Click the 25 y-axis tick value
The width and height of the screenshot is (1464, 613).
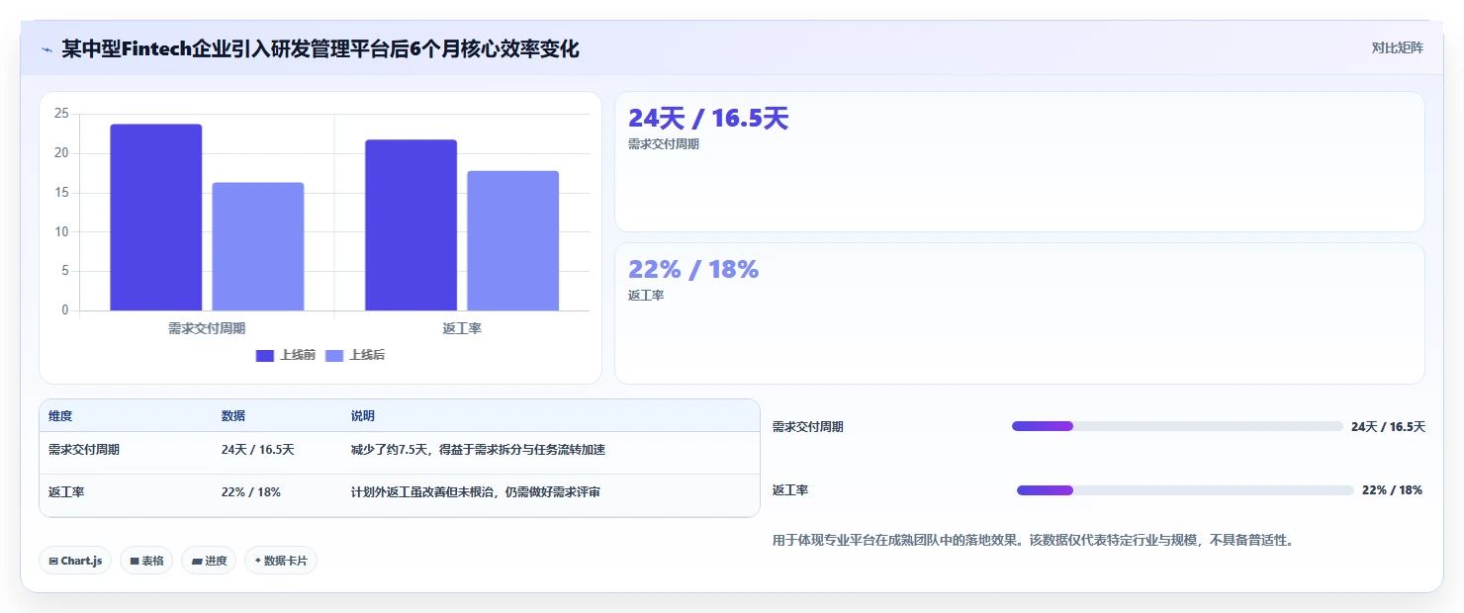pyautogui.click(x=61, y=114)
